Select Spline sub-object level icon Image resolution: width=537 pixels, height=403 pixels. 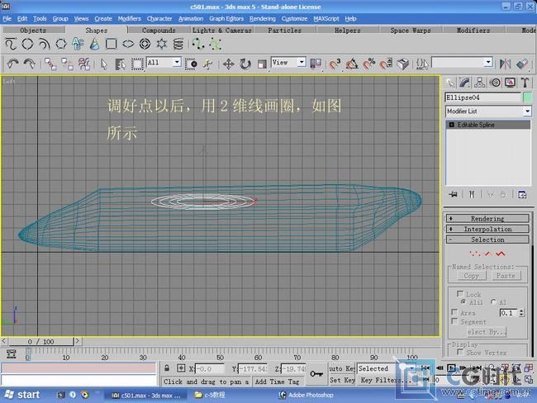pyautogui.click(x=501, y=254)
